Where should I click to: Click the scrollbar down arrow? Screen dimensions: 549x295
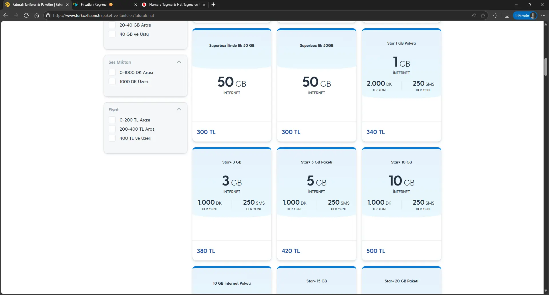(x=546, y=291)
